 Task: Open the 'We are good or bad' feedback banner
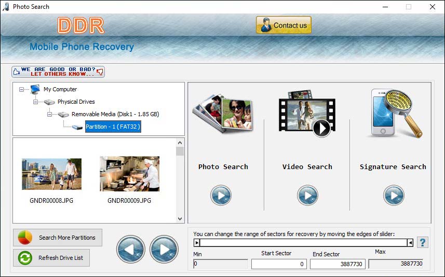click(58, 72)
